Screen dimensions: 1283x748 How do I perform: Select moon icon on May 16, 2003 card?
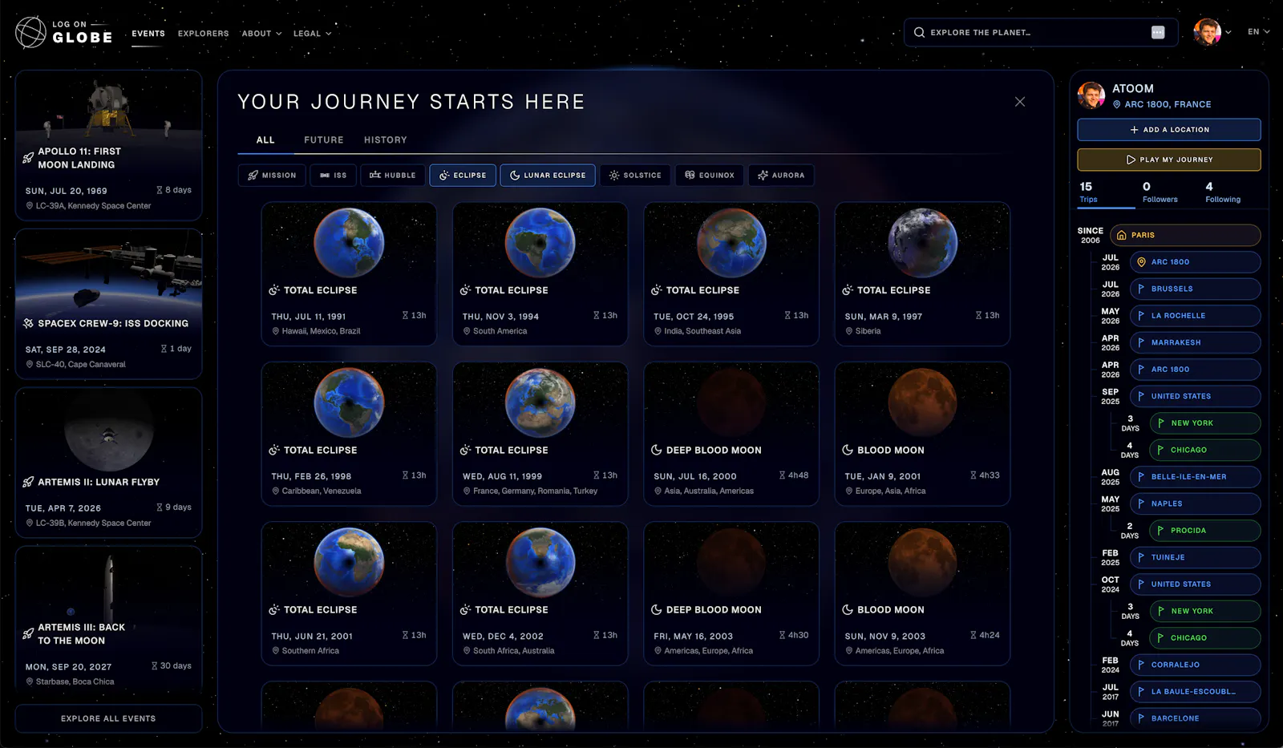[x=657, y=610]
